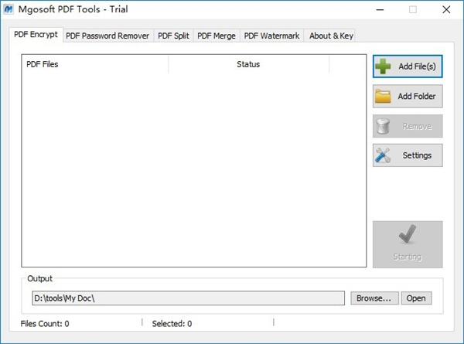Click the PDF Files column header
This screenshot has height=344, width=464.
94,64
